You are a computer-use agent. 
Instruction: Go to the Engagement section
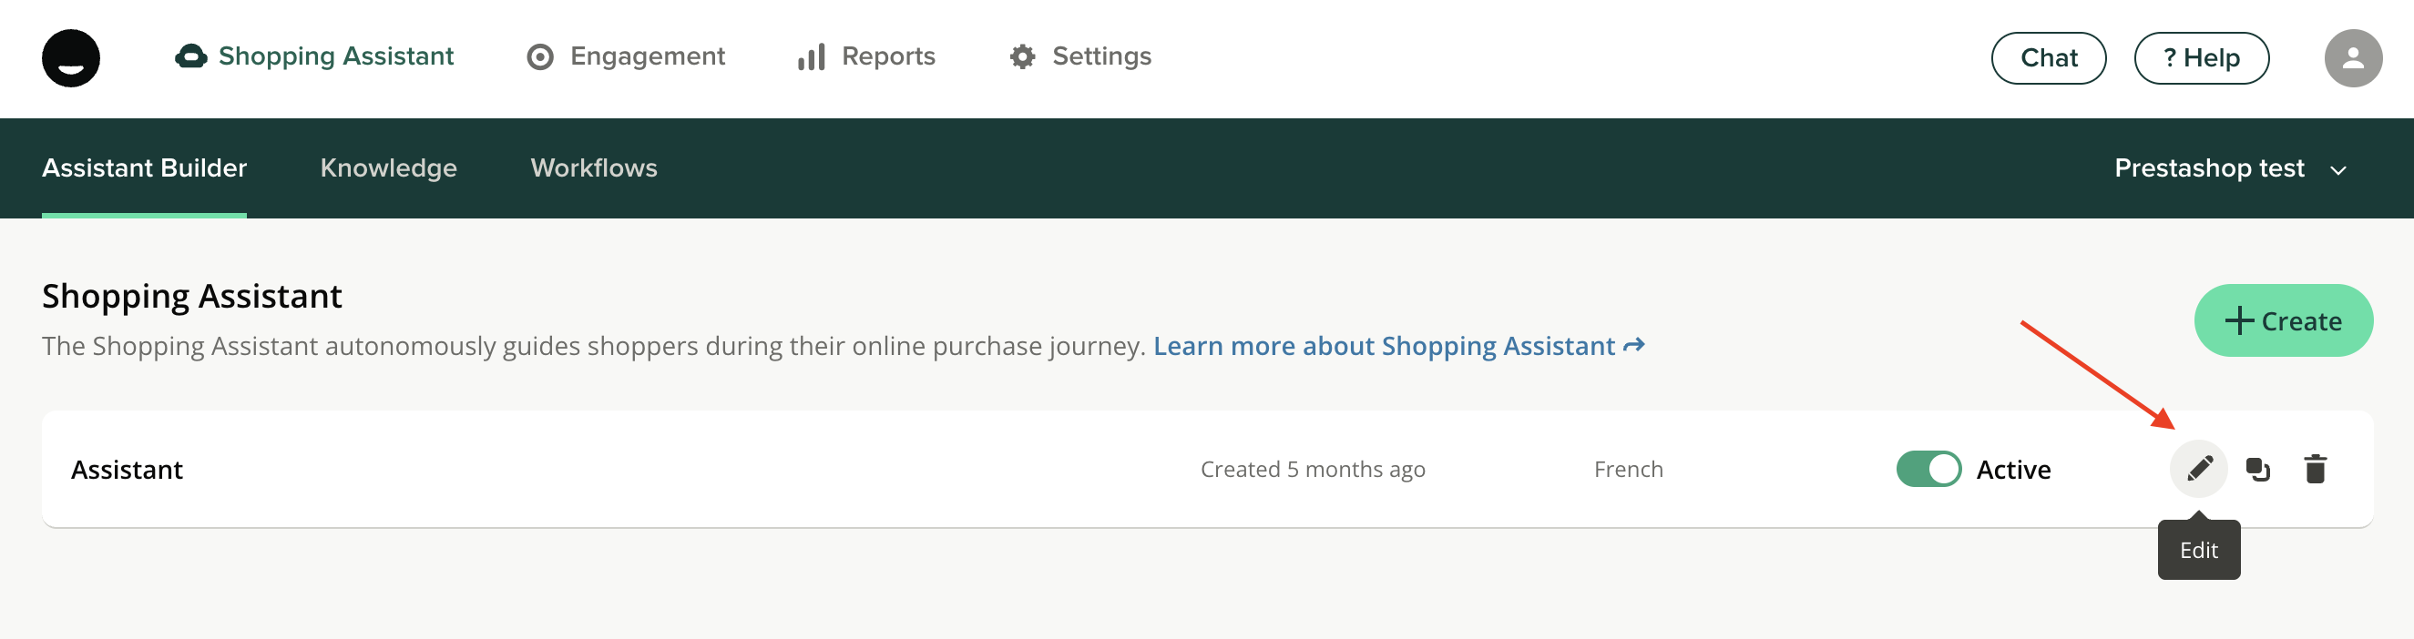click(626, 56)
